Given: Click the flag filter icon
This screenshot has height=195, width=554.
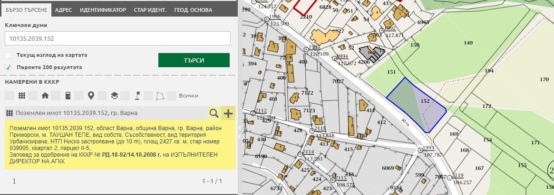Looking at the screenshot, I should (137, 96).
